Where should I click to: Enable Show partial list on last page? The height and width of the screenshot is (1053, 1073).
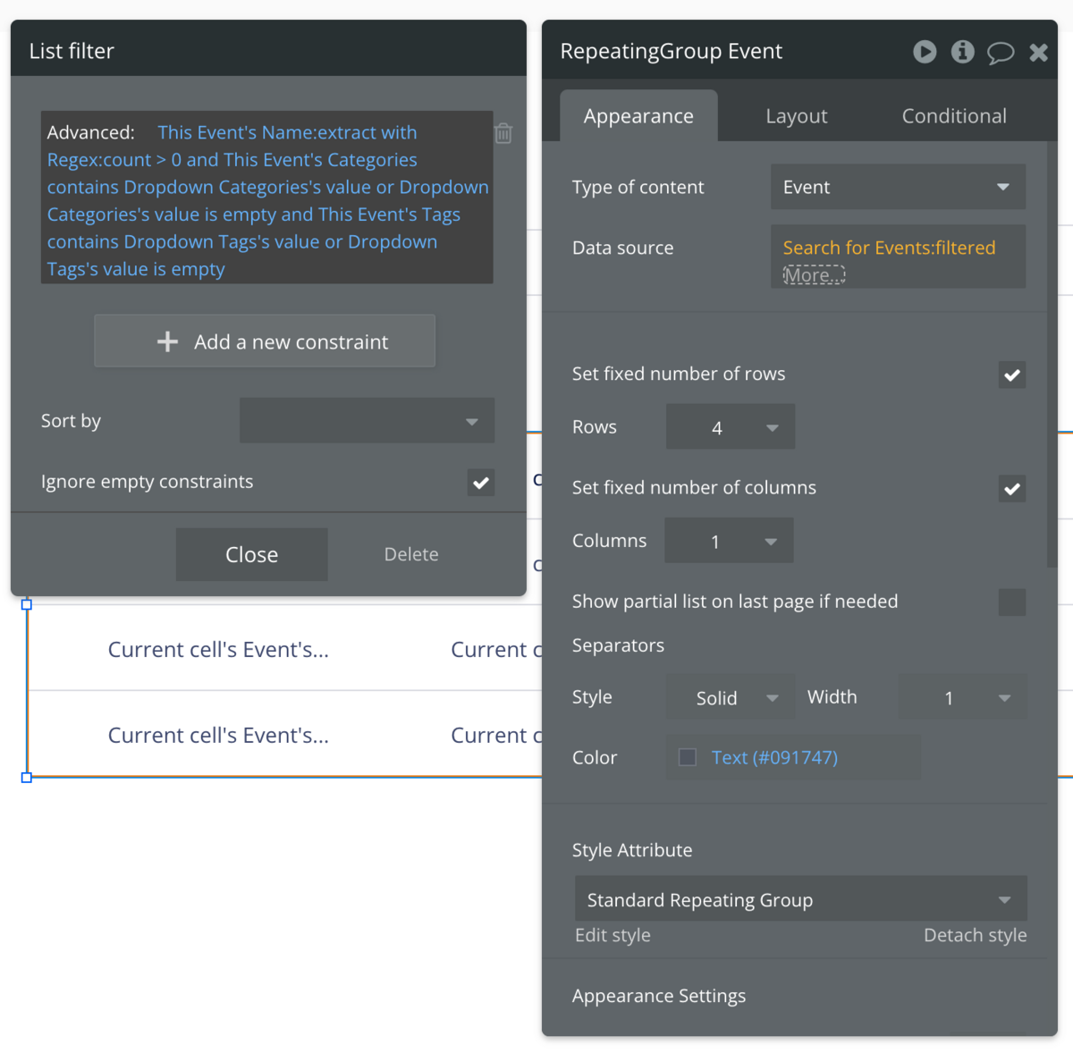click(1012, 602)
